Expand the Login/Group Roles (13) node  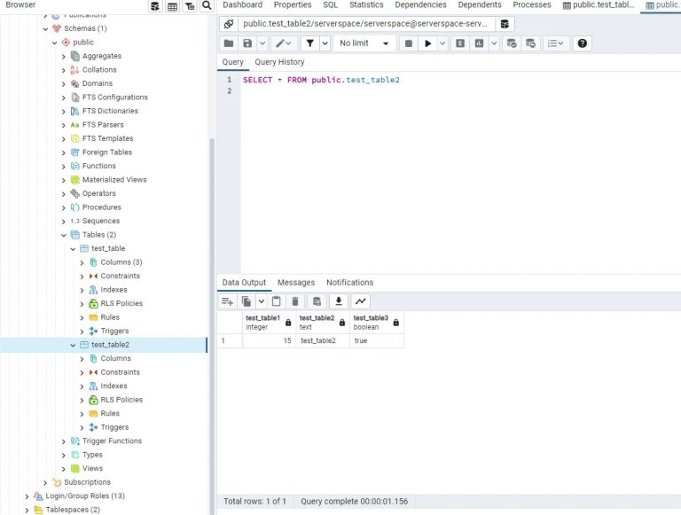[27, 495]
